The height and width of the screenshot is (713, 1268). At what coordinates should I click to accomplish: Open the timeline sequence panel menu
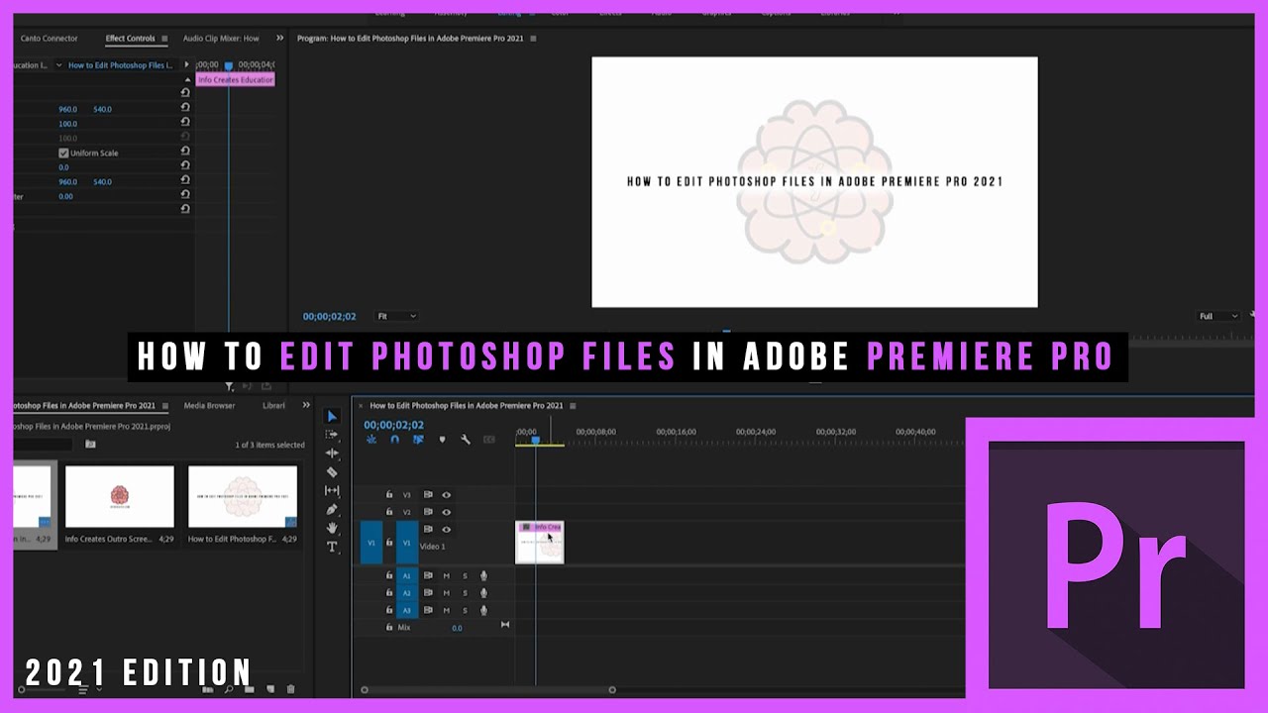(x=573, y=405)
